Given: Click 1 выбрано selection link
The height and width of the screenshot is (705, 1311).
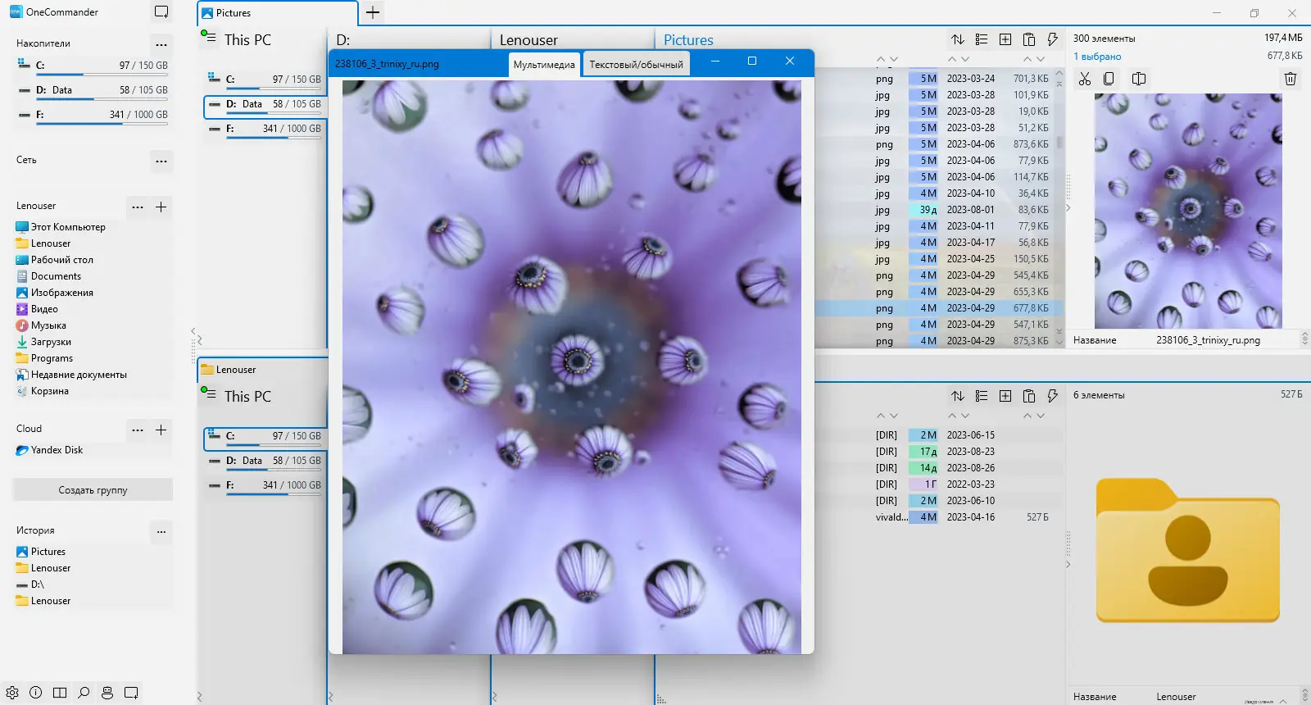Looking at the screenshot, I should point(1097,57).
